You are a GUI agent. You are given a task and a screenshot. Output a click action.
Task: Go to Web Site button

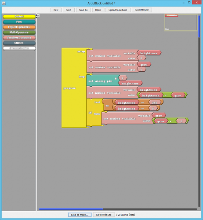(104, 215)
